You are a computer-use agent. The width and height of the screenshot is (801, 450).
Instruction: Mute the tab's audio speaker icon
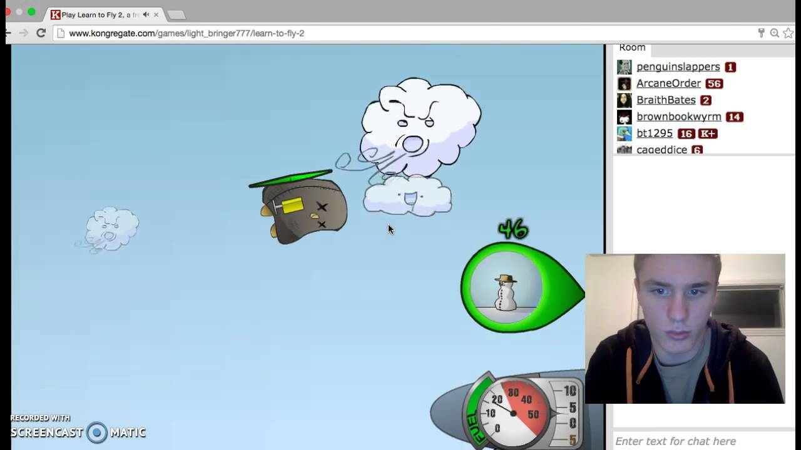pyautogui.click(x=146, y=14)
